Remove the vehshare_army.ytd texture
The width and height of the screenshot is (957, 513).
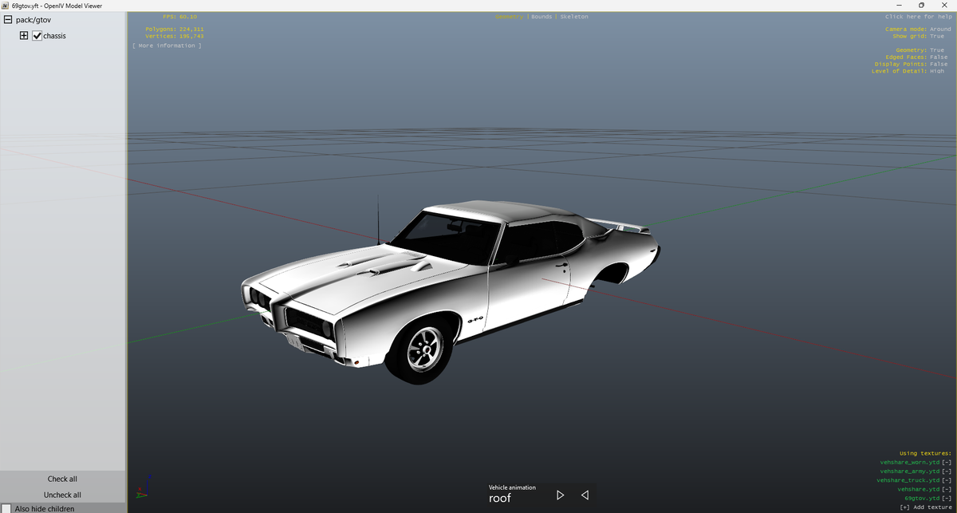pos(947,471)
